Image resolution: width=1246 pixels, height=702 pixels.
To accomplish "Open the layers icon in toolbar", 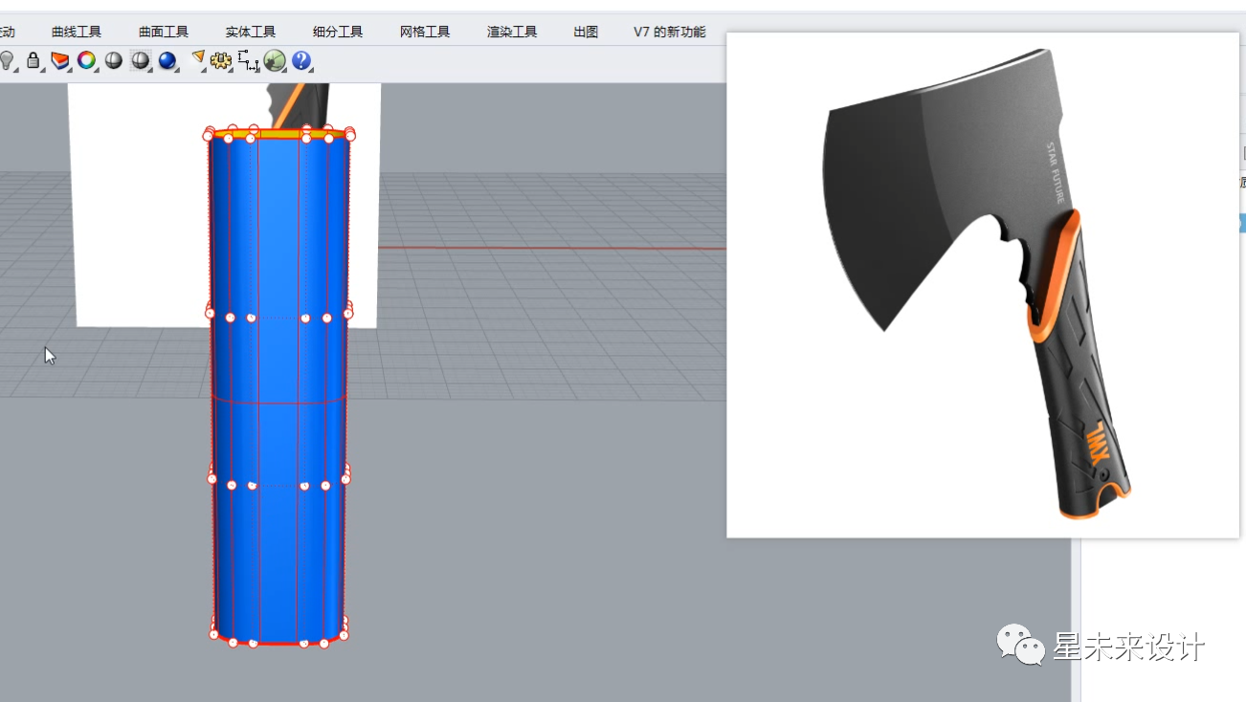I will point(60,61).
